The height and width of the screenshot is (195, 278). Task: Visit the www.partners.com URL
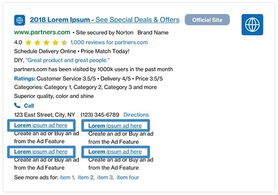click(42, 32)
